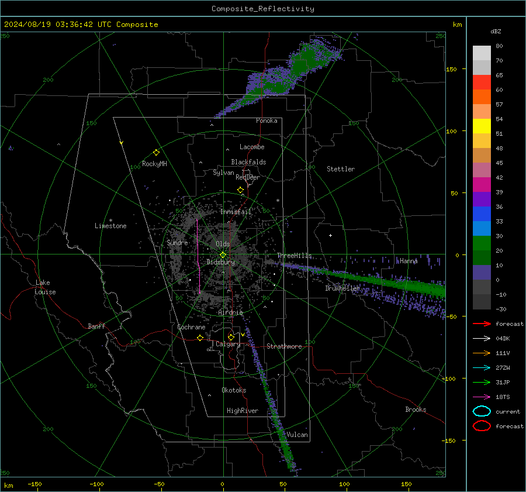Click the RedDeer city label
The width and height of the screenshot is (526, 492).
(x=248, y=177)
